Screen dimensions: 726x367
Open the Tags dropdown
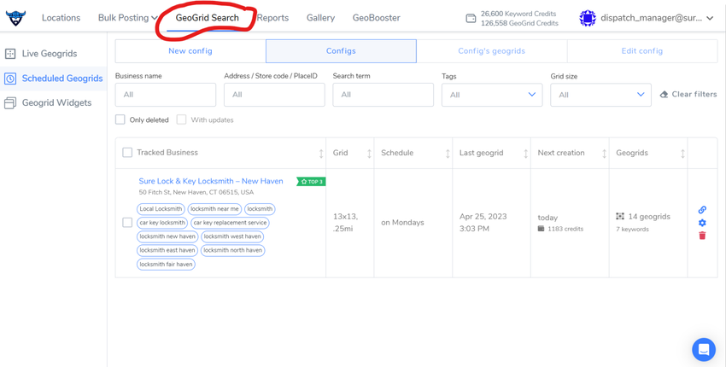tap(492, 95)
